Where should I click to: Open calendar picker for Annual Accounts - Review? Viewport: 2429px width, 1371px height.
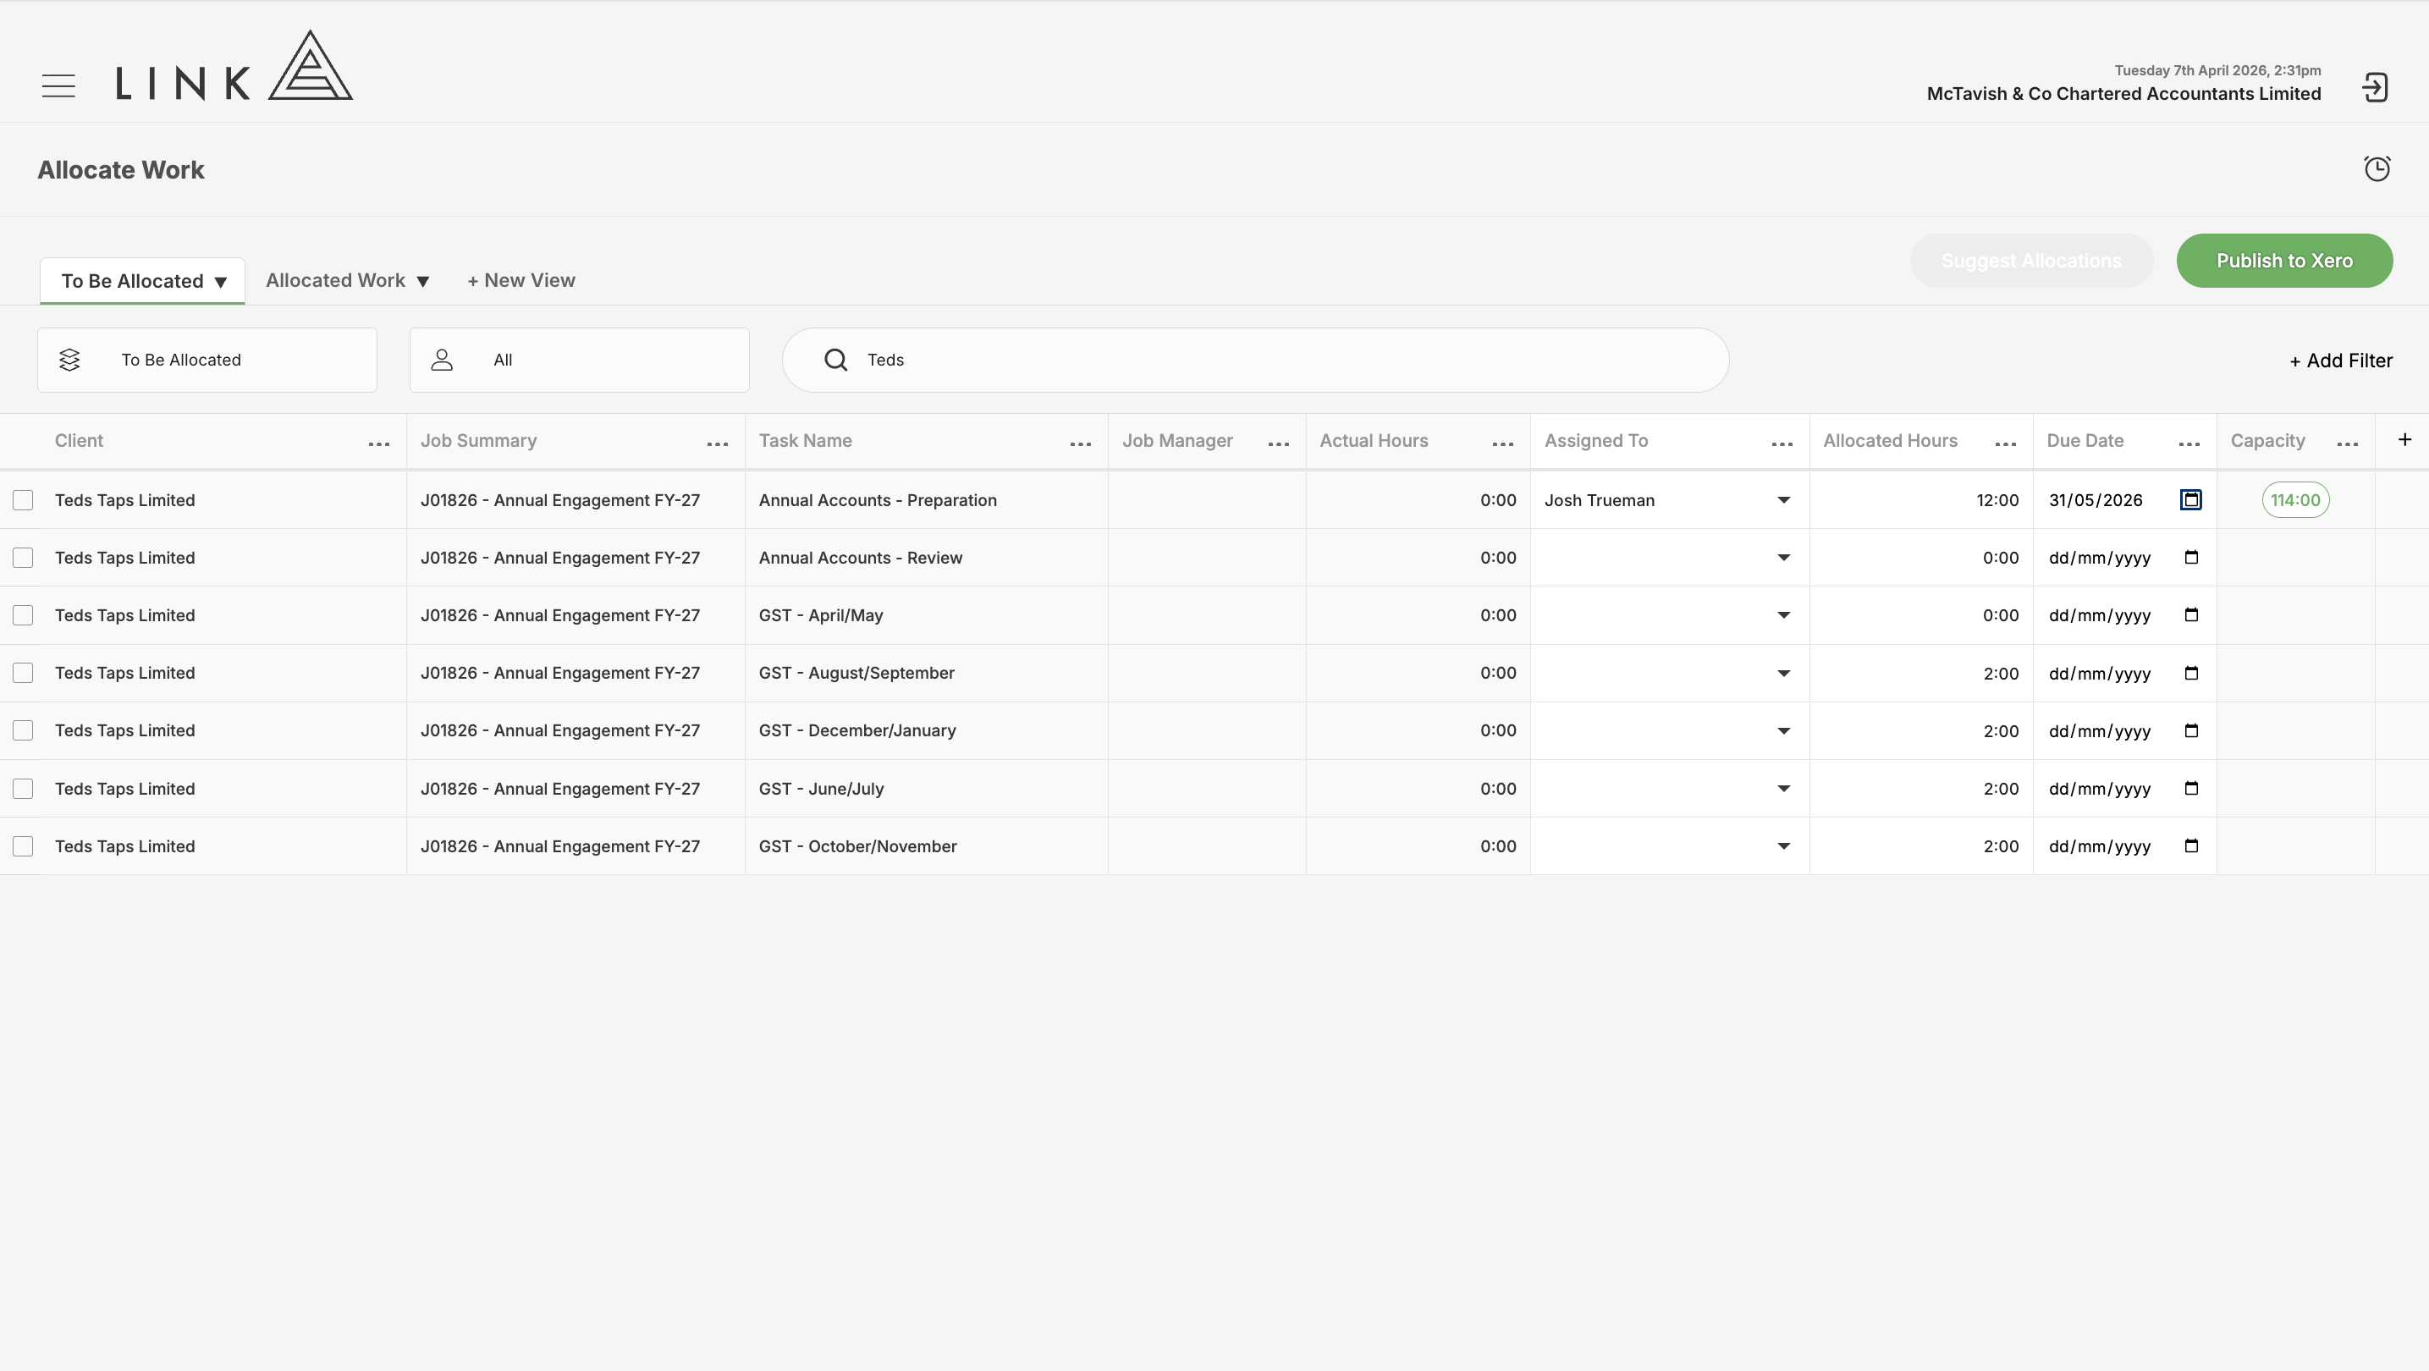pyautogui.click(x=2191, y=557)
